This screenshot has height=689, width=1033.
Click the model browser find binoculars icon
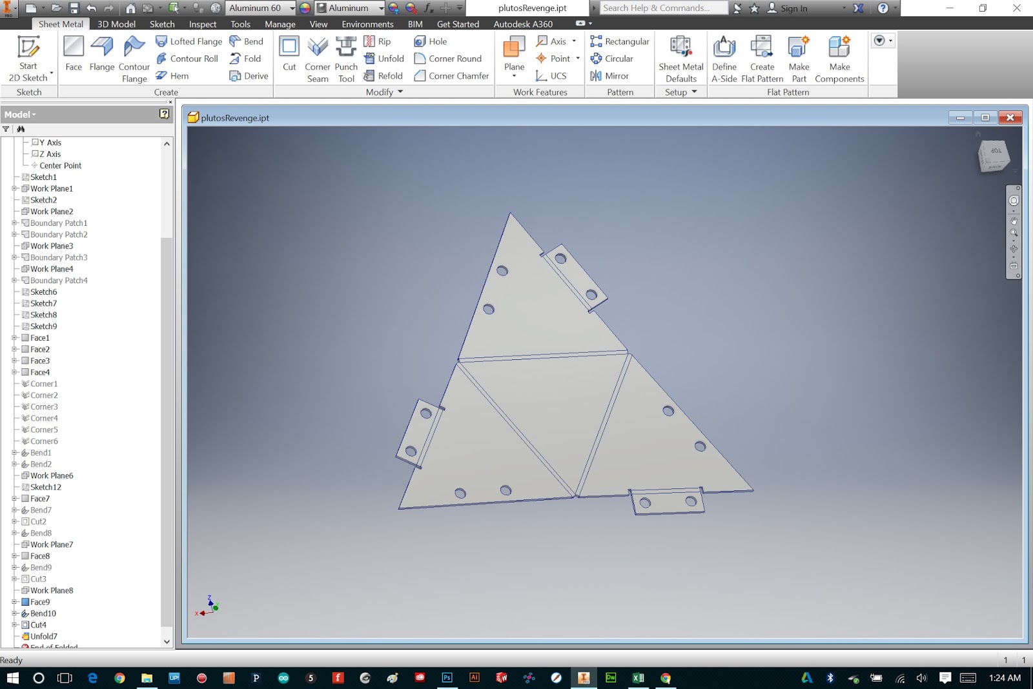21,129
